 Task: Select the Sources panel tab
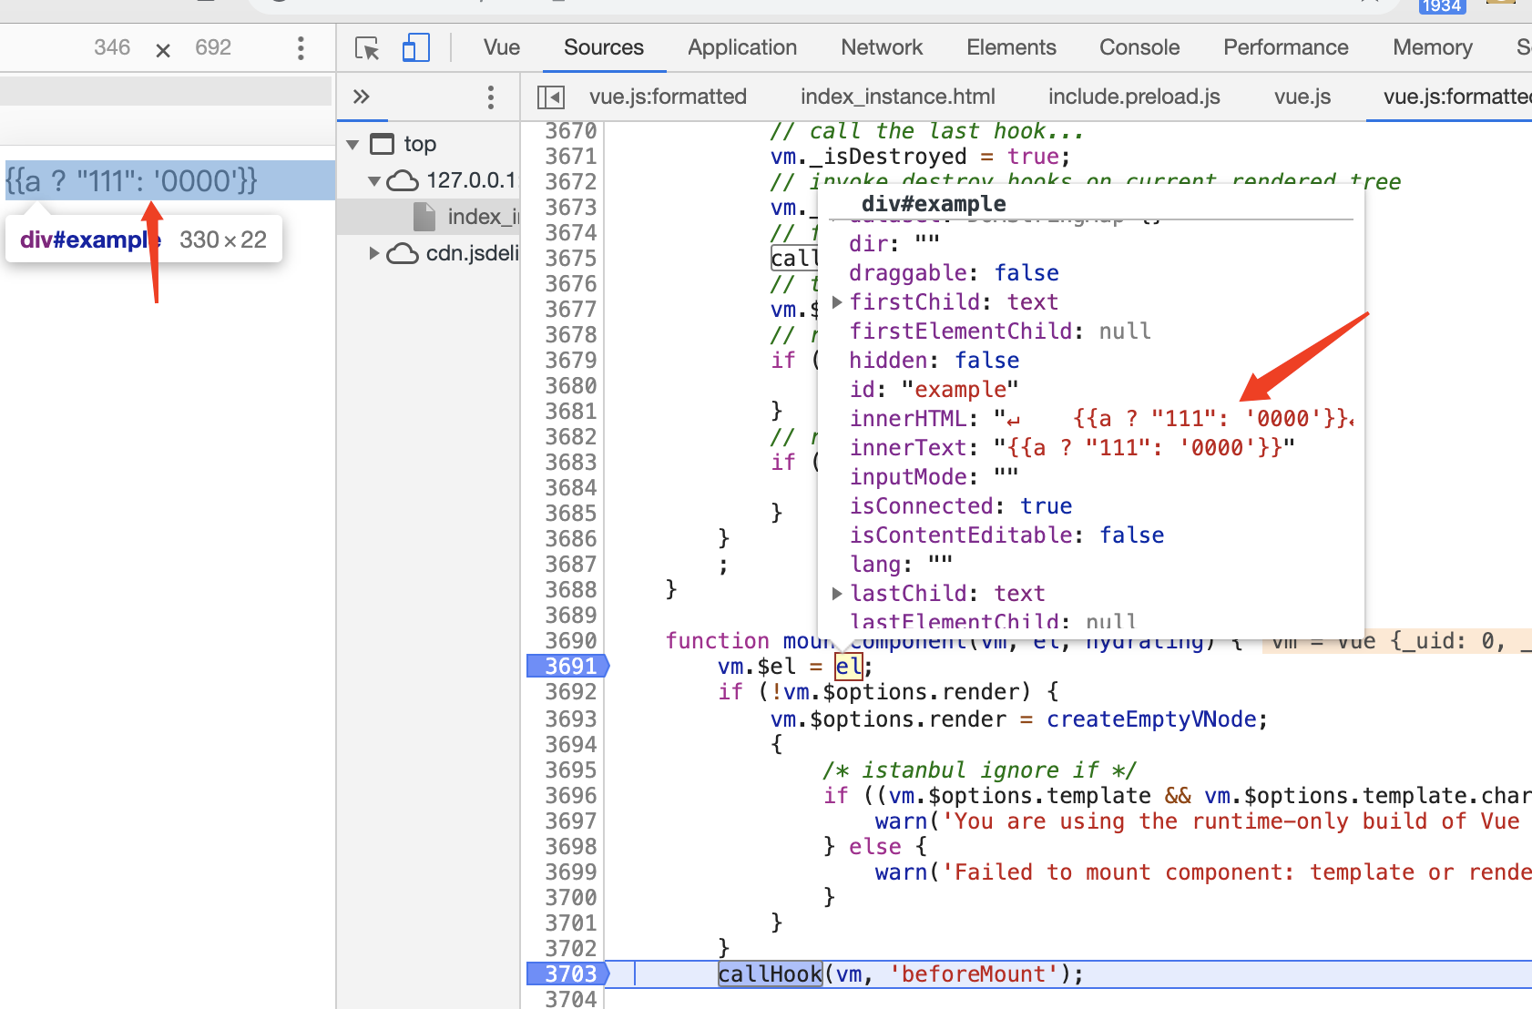(604, 47)
